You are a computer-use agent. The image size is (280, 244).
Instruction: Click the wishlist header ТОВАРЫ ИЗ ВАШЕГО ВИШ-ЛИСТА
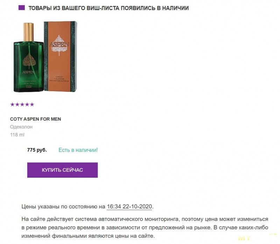click(108, 8)
